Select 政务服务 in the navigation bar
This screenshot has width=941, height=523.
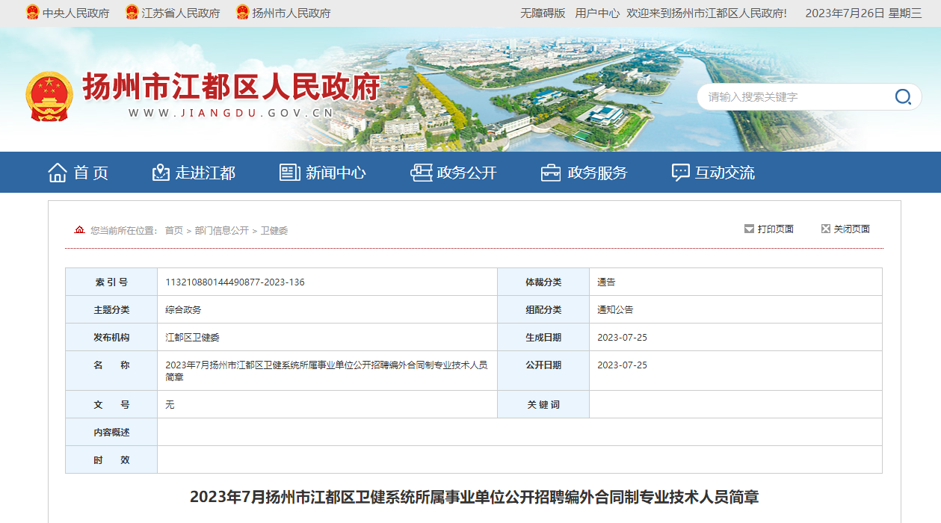click(x=597, y=173)
